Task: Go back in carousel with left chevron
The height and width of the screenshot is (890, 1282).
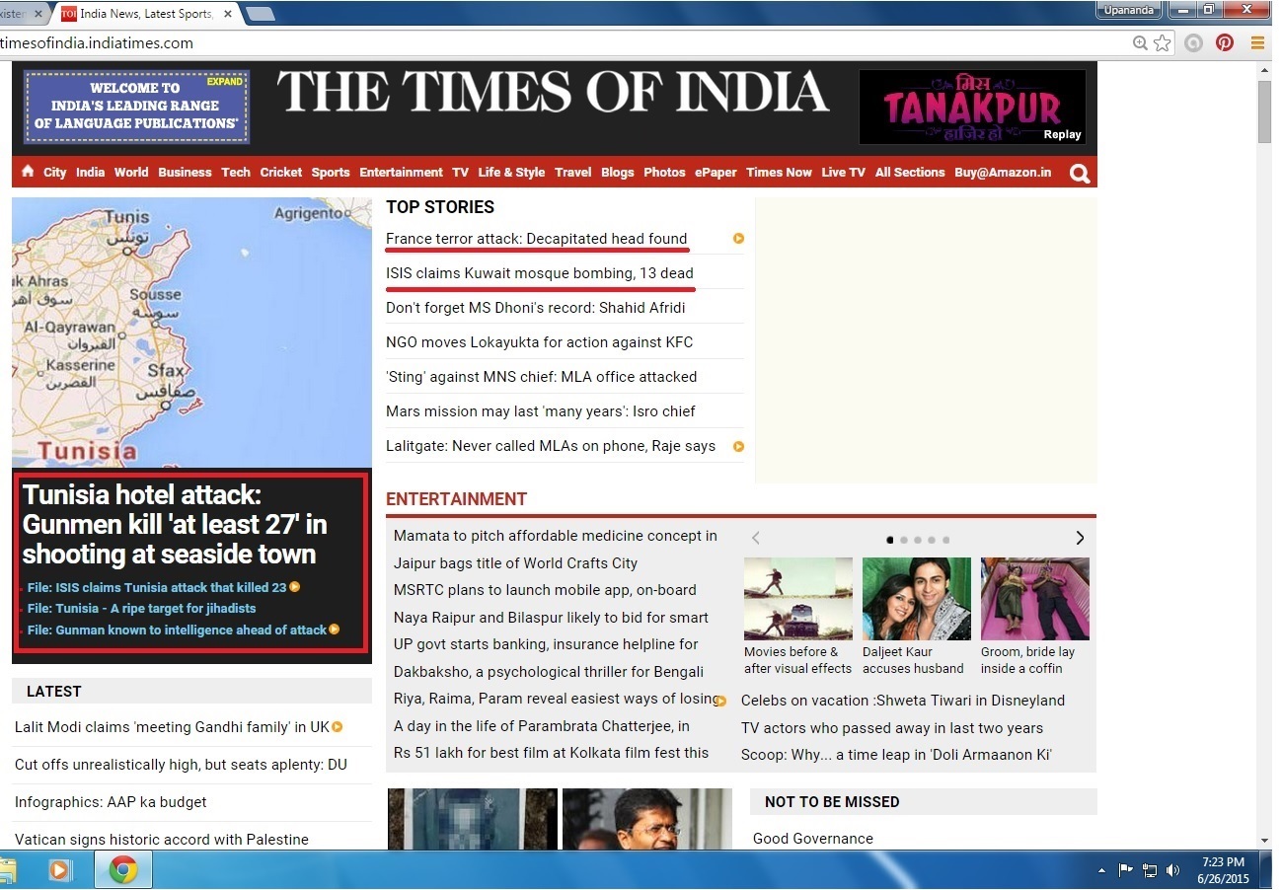Action: point(756,538)
